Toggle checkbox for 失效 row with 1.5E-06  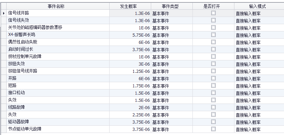point(213,100)
